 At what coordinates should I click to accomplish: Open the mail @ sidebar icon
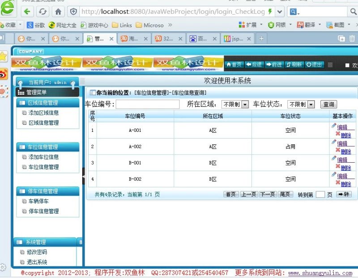point(3,91)
